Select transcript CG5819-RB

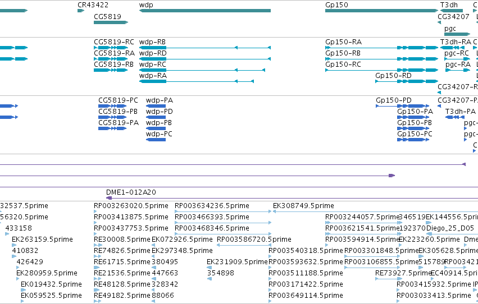tap(111, 70)
